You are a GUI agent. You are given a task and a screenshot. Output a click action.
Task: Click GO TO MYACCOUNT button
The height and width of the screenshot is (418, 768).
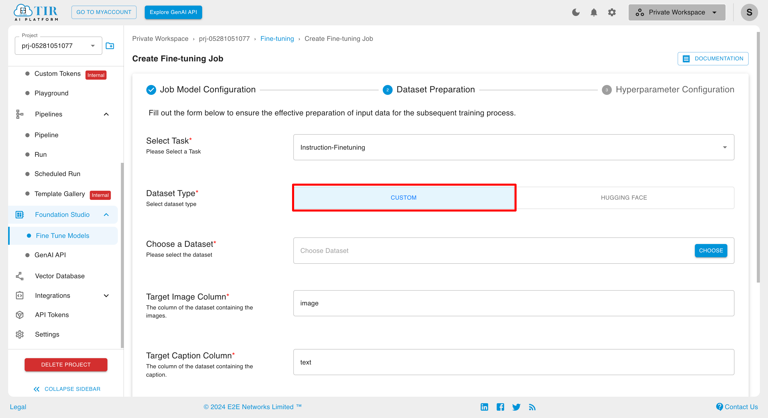click(x=104, y=12)
